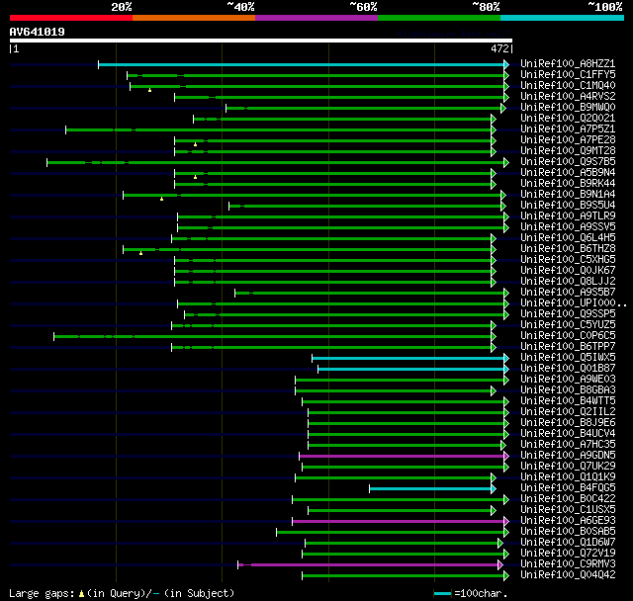Click the magenta arrowhead on the A6GE93 row
The width and height of the screenshot is (633, 601).
pyautogui.click(x=506, y=522)
